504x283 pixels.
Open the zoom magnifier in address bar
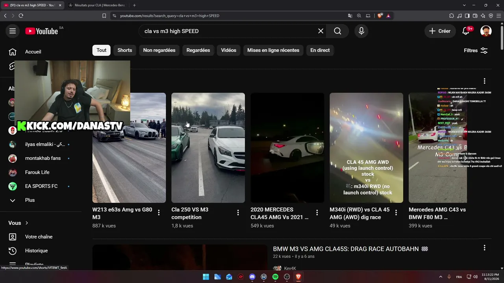(x=359, y=16)
